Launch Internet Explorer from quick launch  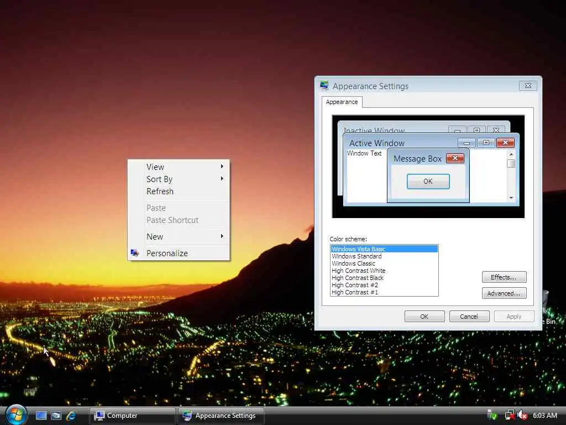coord(71,416)
